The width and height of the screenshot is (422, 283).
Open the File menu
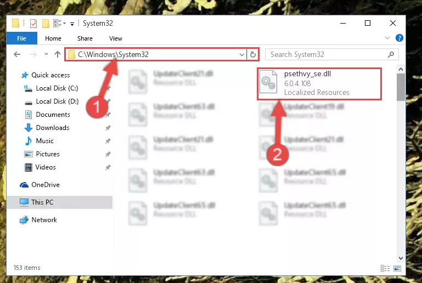tap(21, 38)
